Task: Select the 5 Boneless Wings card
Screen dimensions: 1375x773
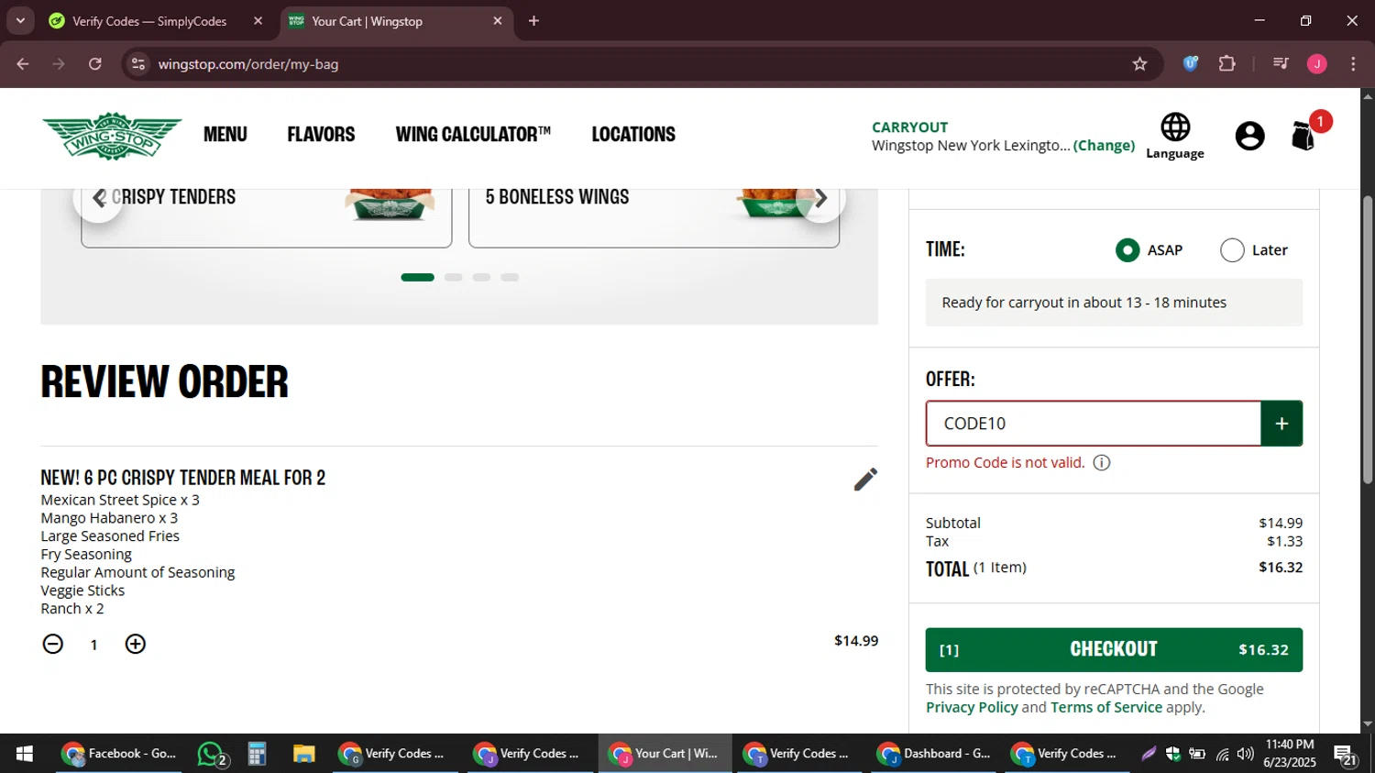Action: point(654,218)
